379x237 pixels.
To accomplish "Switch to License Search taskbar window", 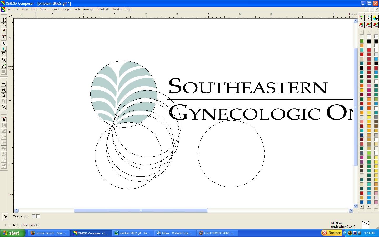I will click(49, 233).
